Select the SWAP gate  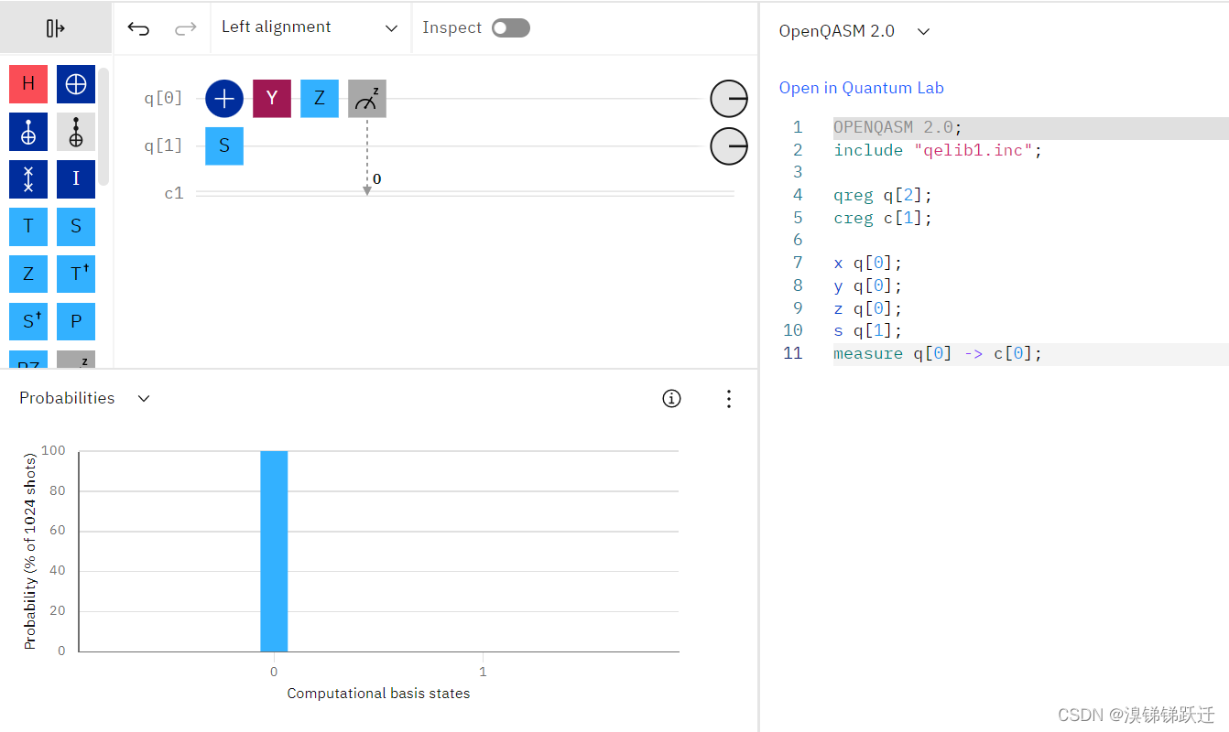(x=27, y=178)
